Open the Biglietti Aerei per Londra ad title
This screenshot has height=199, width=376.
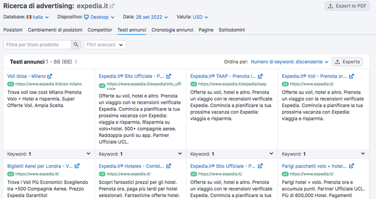[x=40, y=166]
